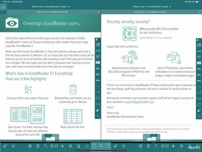The image size is (202, 152).
Task: Select strikethrough text tool in left pane
Action: tap(98, 80)
